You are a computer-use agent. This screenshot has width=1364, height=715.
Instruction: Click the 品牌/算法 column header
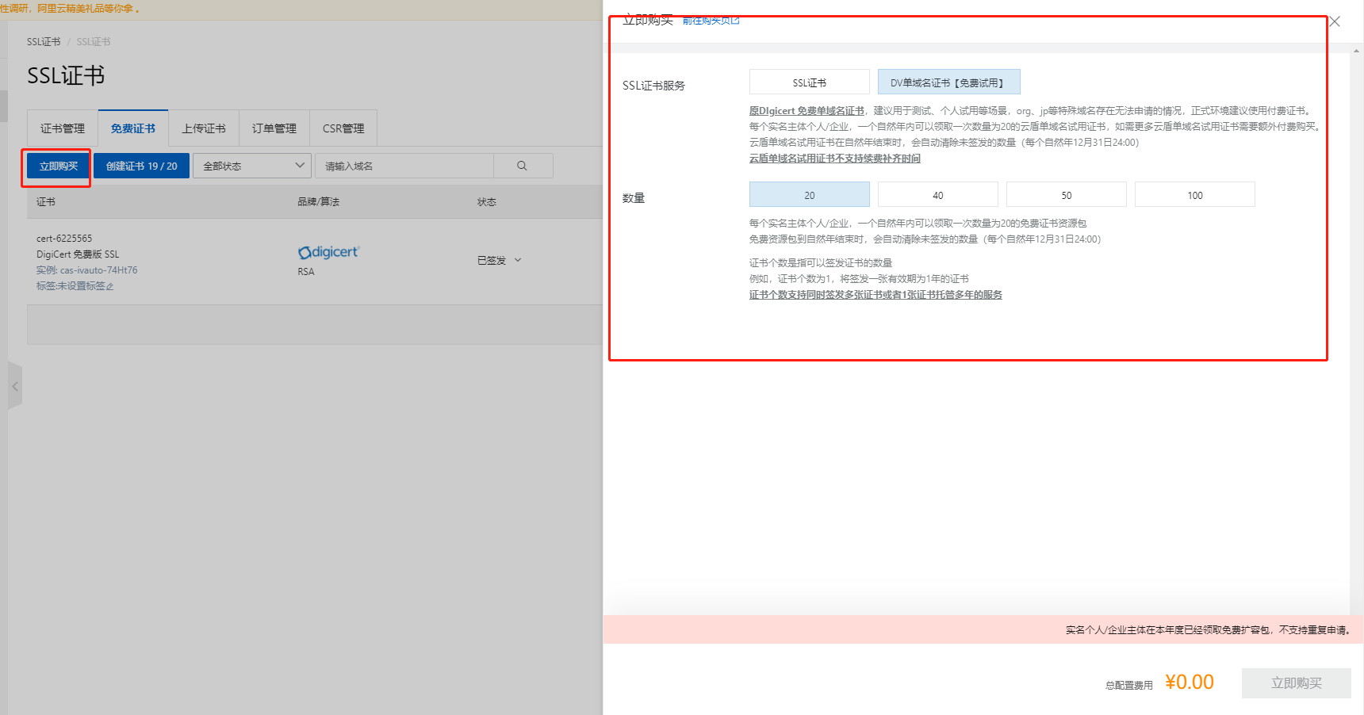click(x=318, y=202)
